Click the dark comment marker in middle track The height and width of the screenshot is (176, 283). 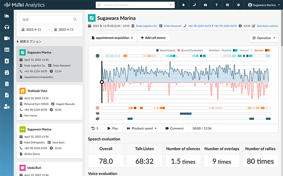click(185, 113)
